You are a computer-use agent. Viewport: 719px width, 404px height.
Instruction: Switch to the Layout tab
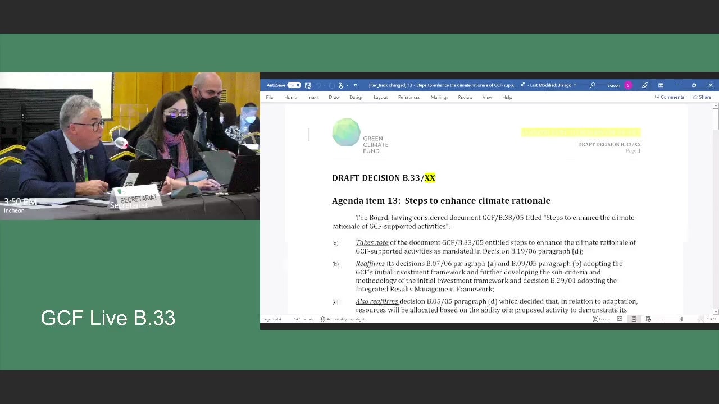tap(381, 97)
